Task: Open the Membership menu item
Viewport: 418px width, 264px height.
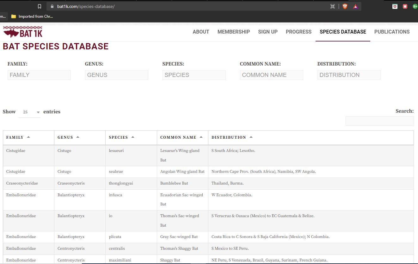Action: tap(234, 32)
